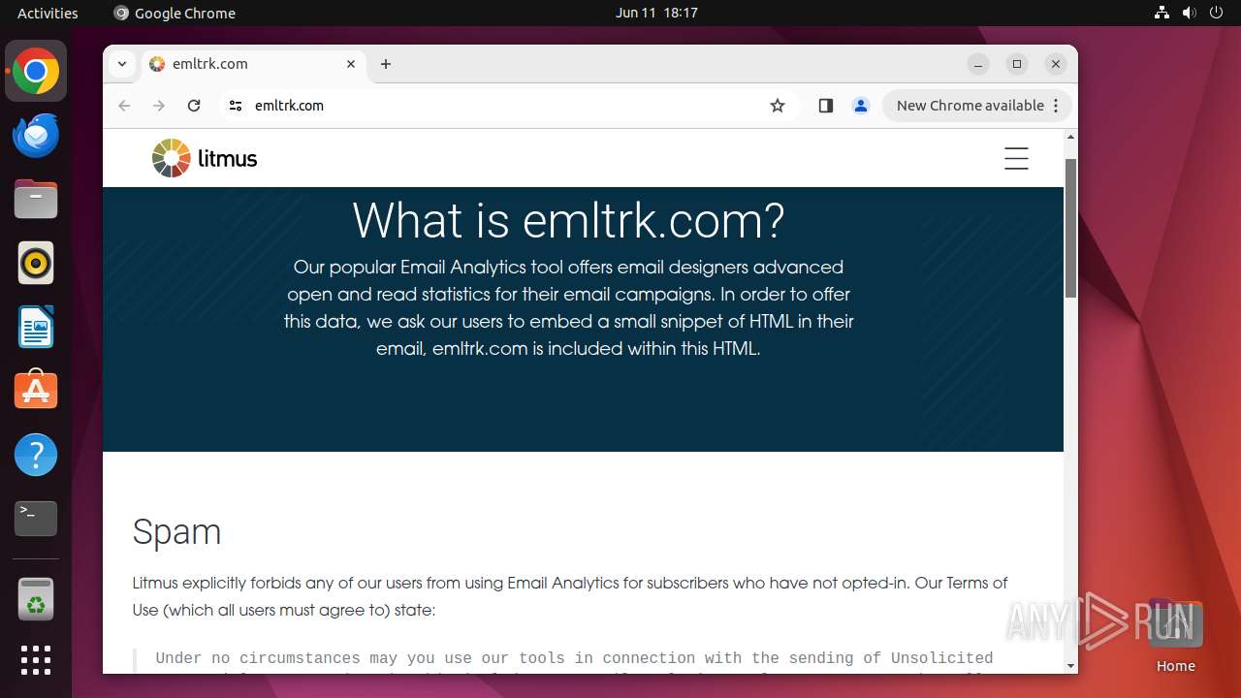This screenshot has height=698, width=1241.
Task: Launch Terminal from the dock
Action: click(x=36, y=519)
